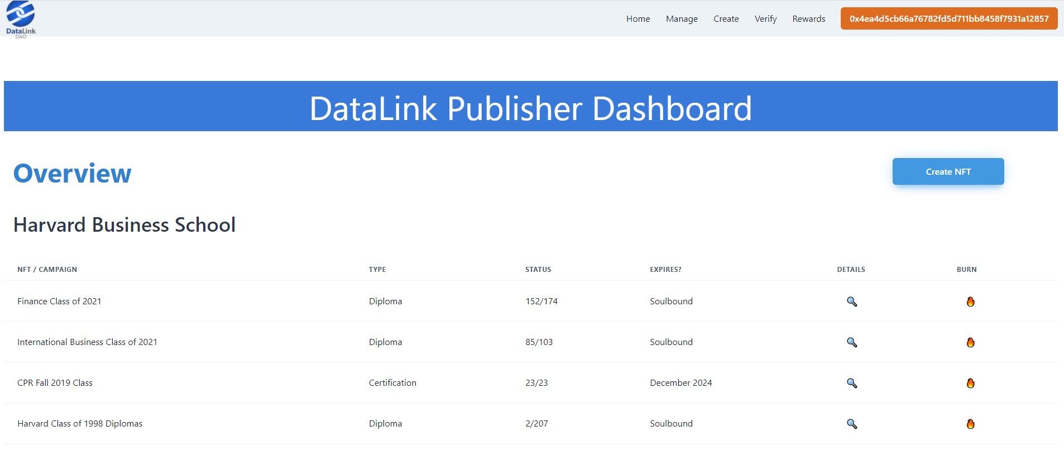Image resolution: width=1064 pixels, height=450 pixels.
Task: Open the CPR Fall 2019 Class details magnifier
Action: 851,383
